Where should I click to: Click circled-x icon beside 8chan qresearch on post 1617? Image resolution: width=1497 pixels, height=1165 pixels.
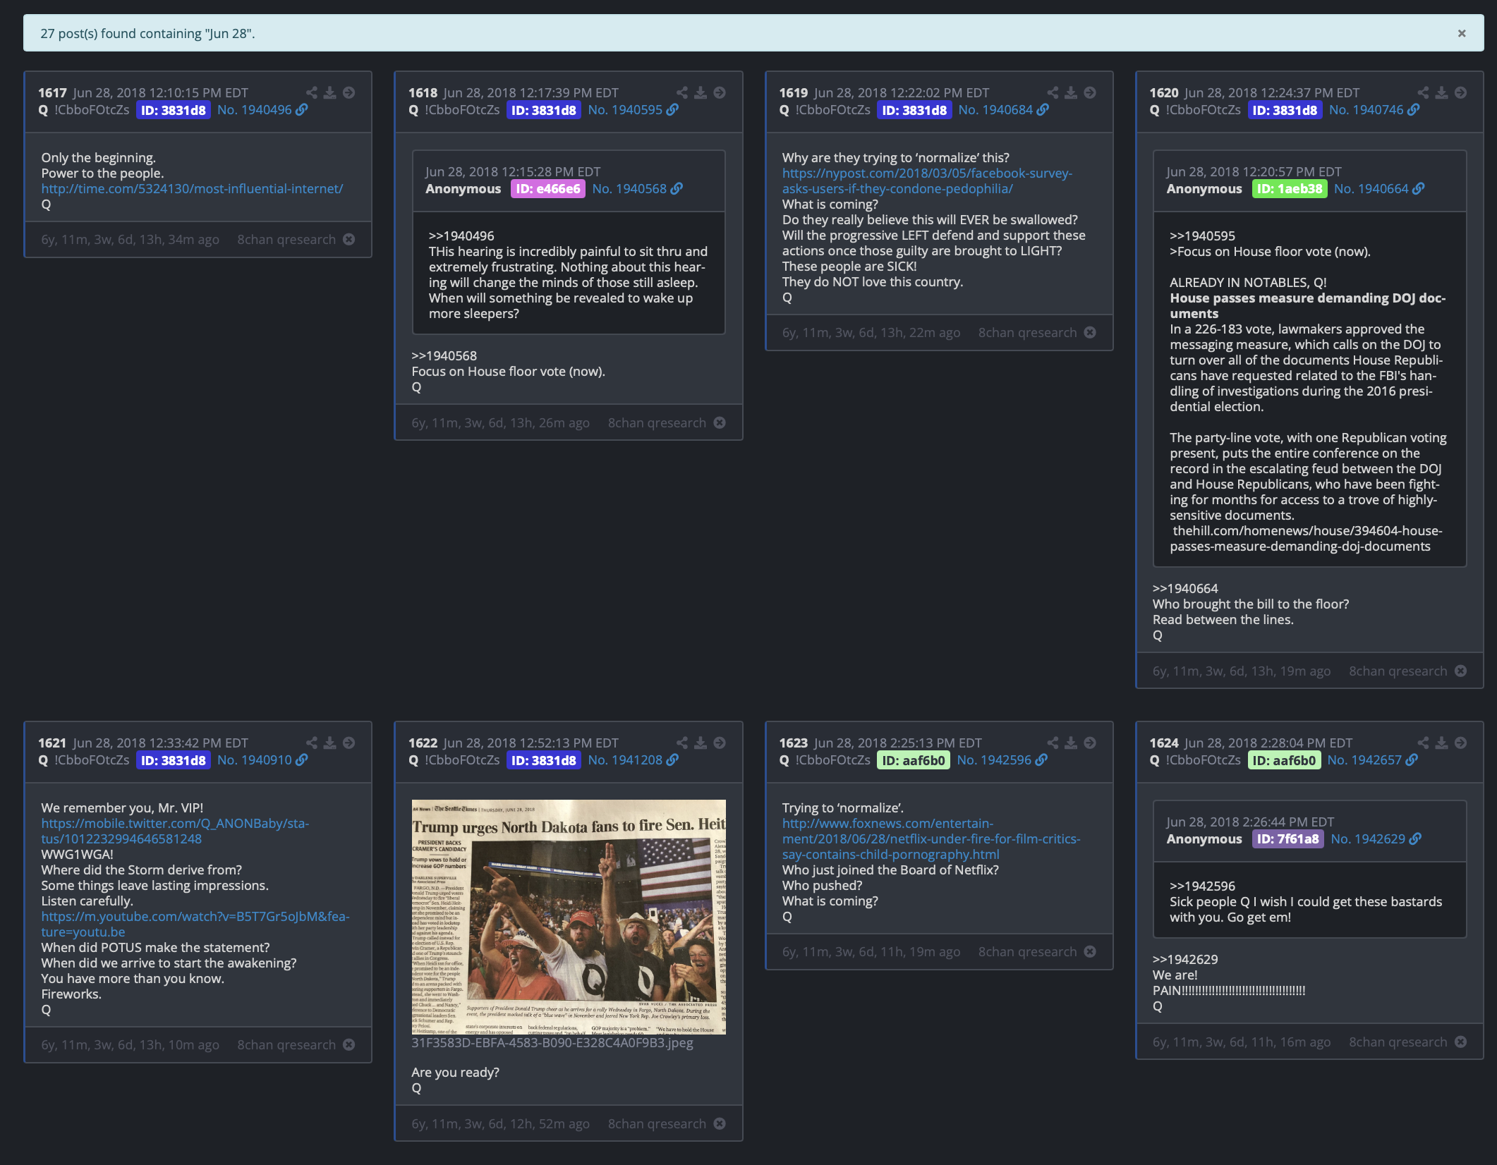click(349, 240)
